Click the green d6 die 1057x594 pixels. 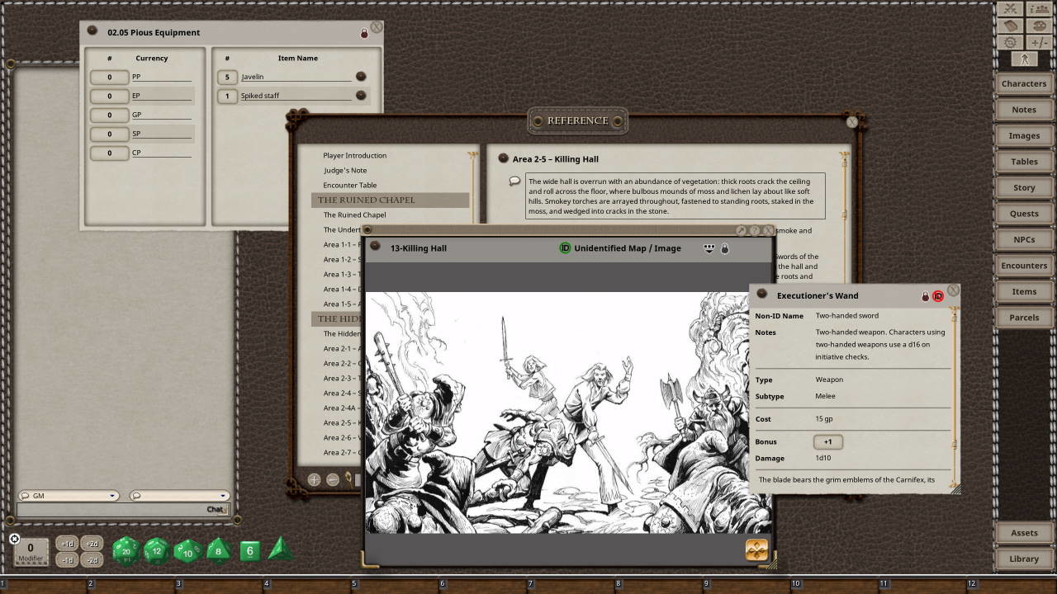pos(249,551)
